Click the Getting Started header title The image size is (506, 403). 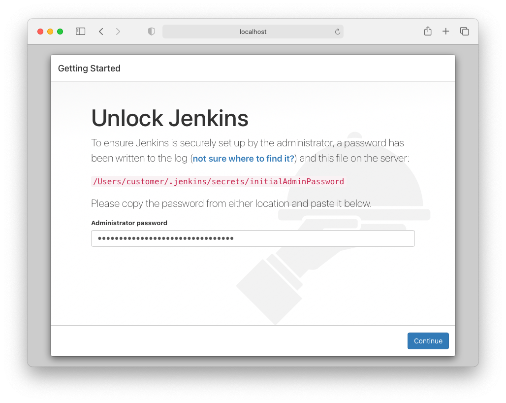click(x=89, y=68)
